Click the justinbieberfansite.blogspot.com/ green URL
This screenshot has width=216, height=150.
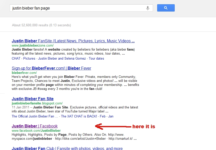[37, 103]
